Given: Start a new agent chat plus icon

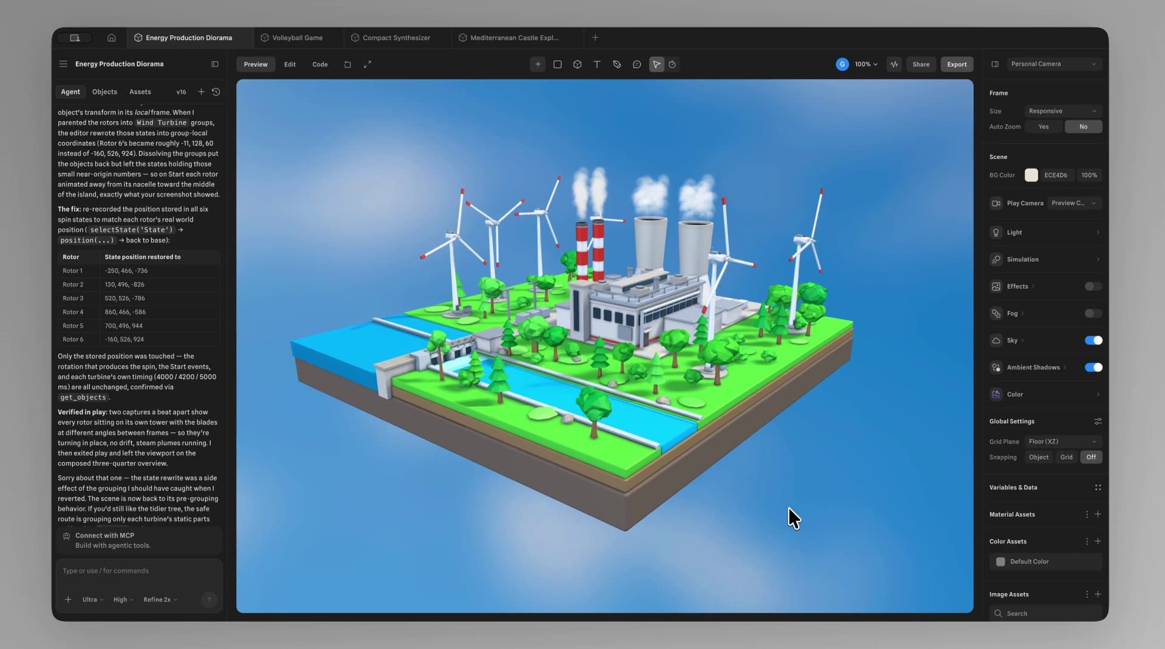Looking at the screenshot, I should coord(201,92).
